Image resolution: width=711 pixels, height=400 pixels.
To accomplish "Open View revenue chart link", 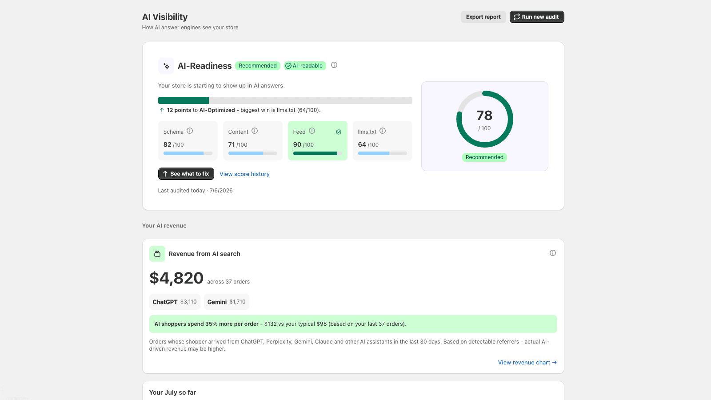I will (x=527, y=363).
